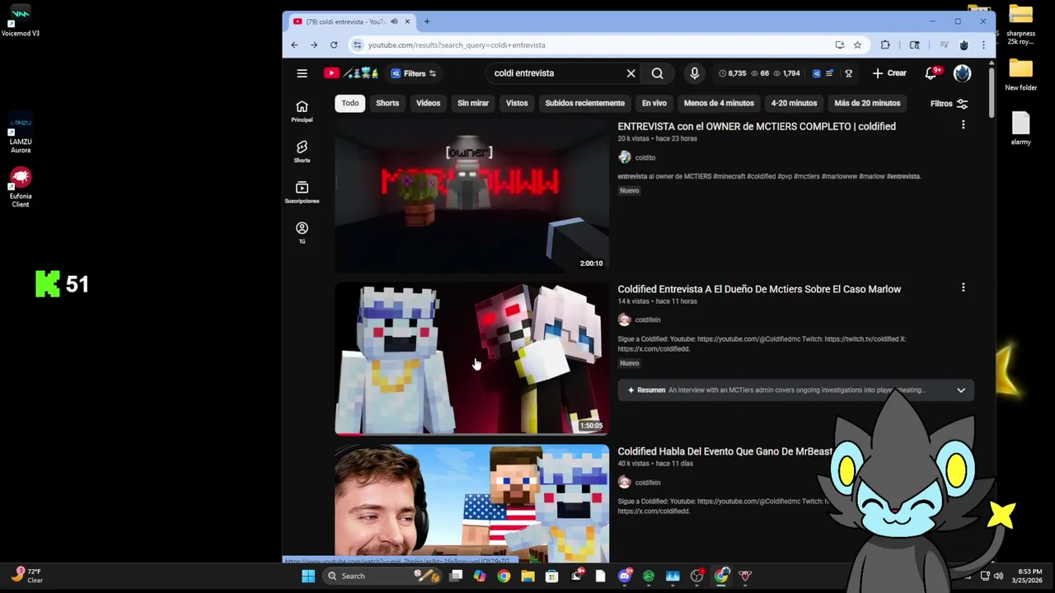The width and height of the screenshot is (1055, 593).
Task: Mute the tab via the speaker icon
Action: point(394,21)
